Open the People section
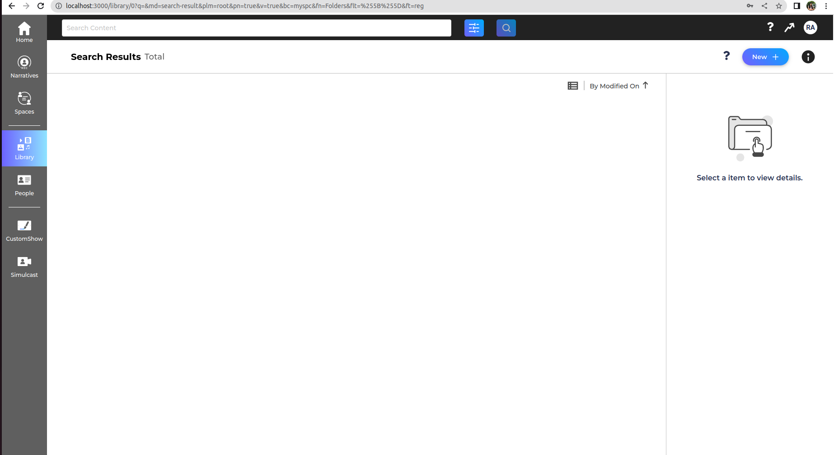The height and width of the screenshot is (455, 834). [24, 185]
